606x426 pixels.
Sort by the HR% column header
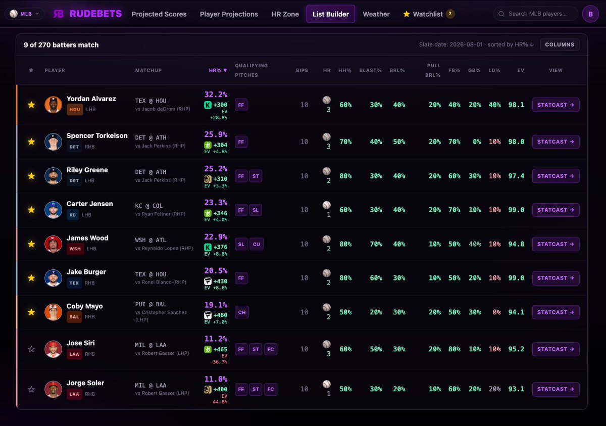(218, 70)
